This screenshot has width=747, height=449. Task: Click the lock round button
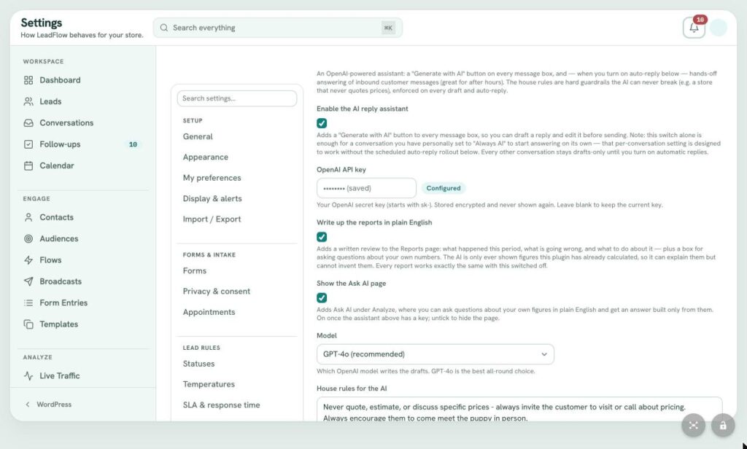pyautogui.click(x=723, y=425)
